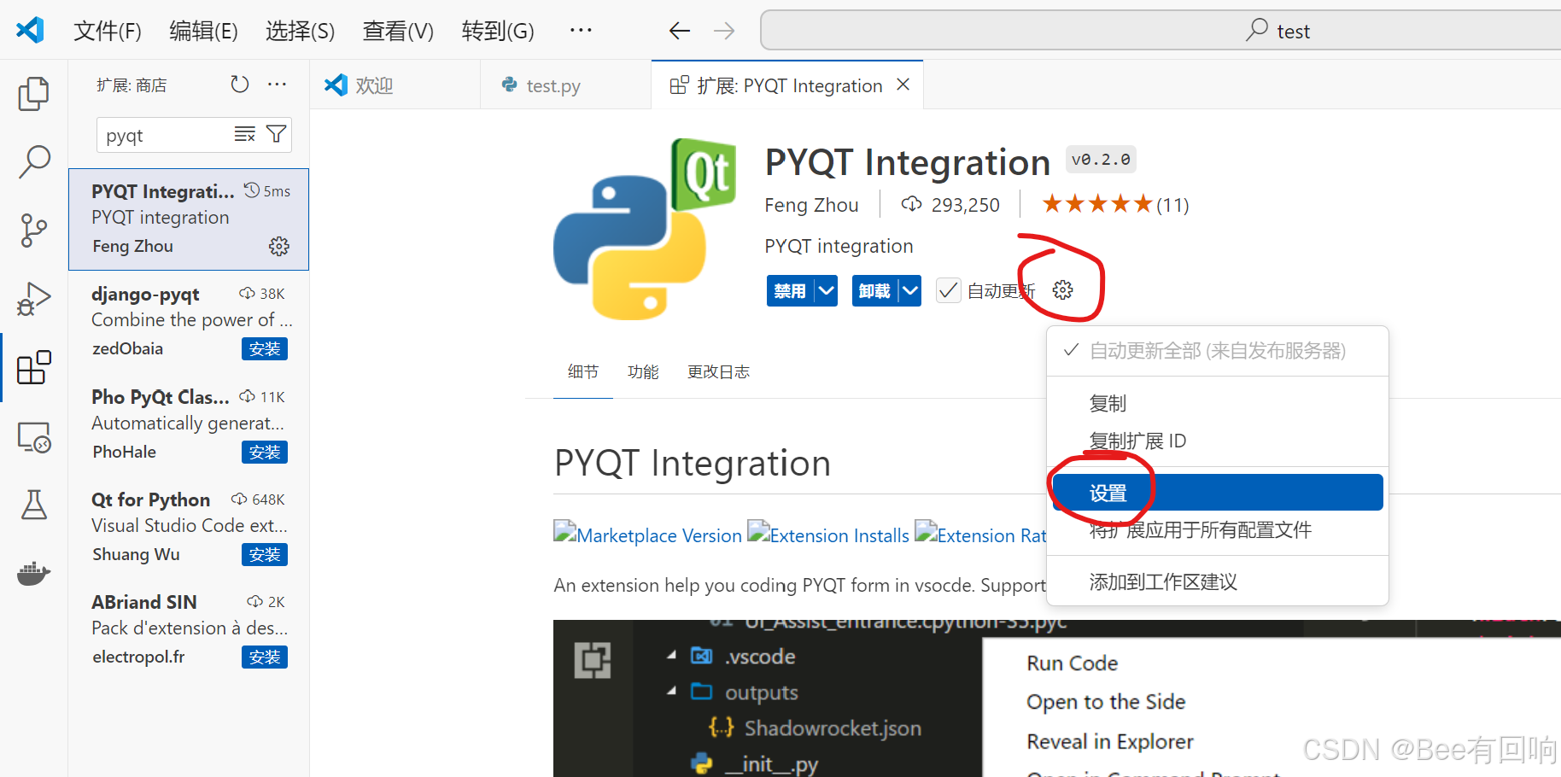Click the v0.2.0 version badge
Screen dimensions: 1561x777
pos(1101,160)
